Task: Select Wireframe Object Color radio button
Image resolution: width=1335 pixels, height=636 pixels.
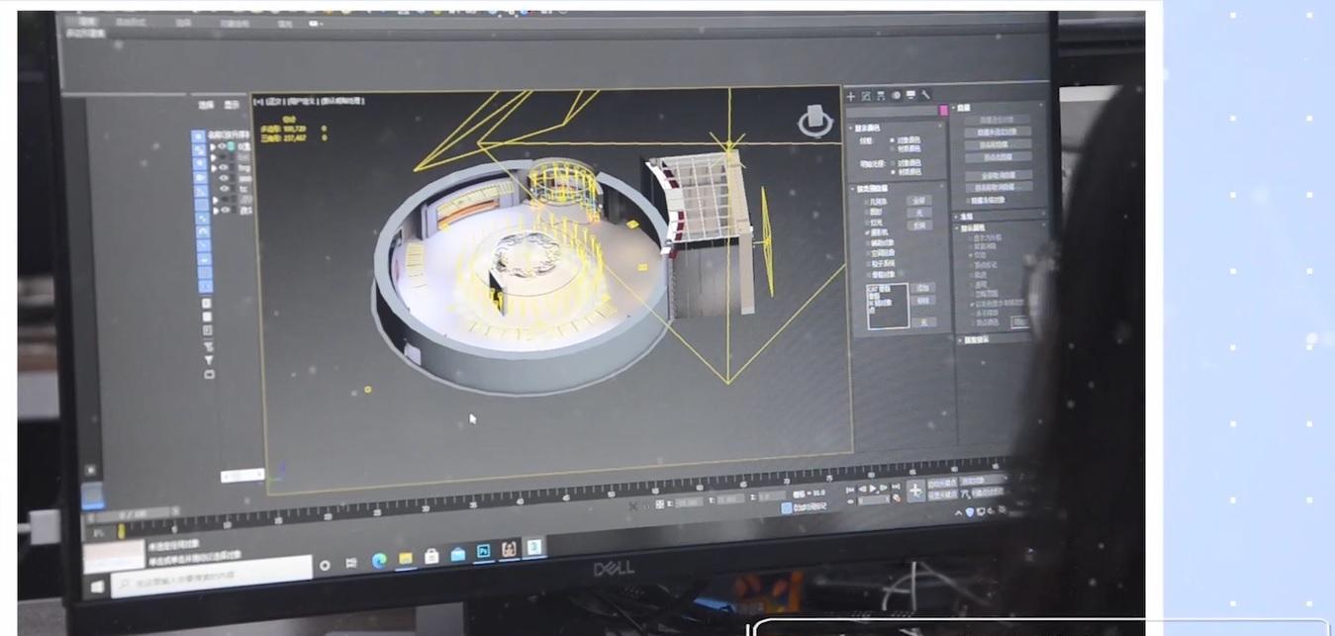Action: tap(892, 140)
